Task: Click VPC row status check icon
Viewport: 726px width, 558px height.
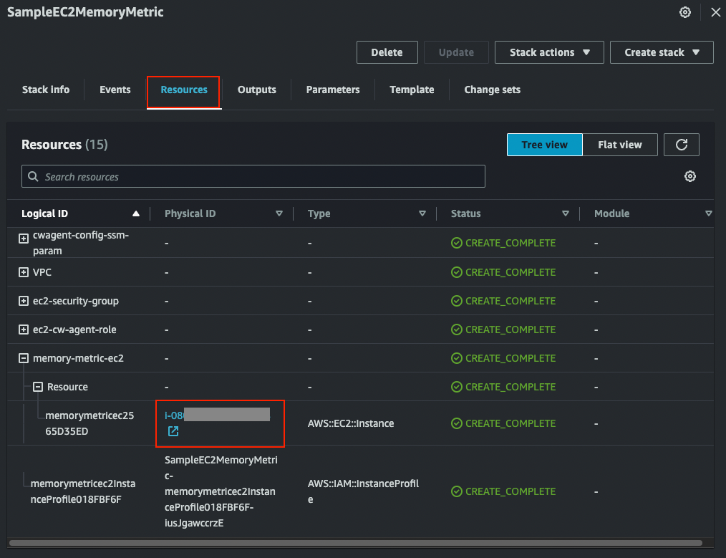Action: pyautogui.click(x=457, y=272)
